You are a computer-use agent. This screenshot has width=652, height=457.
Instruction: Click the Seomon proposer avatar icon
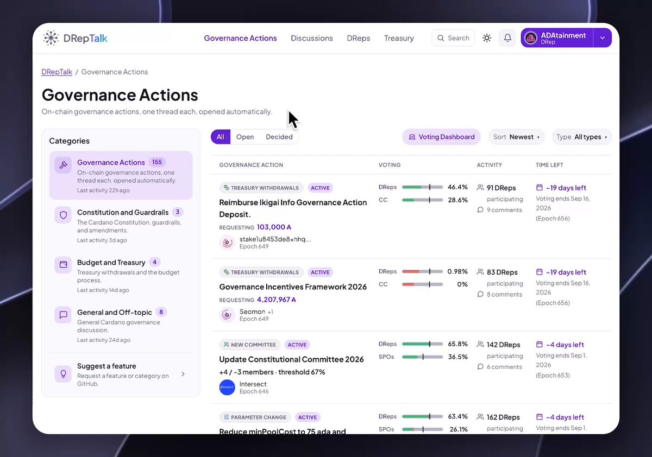[x=227, y=315]
